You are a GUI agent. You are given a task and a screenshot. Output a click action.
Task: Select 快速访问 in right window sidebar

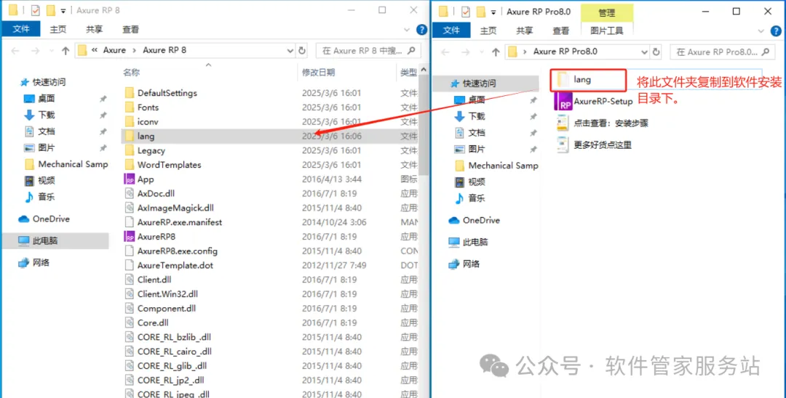tap(485, 84)
